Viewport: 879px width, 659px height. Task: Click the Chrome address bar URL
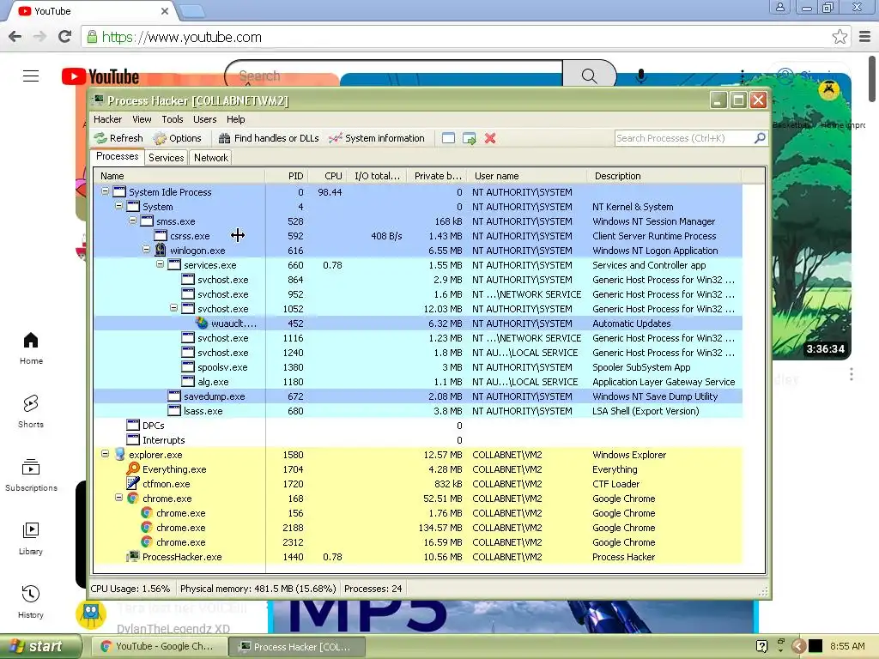tap(182, 37)
